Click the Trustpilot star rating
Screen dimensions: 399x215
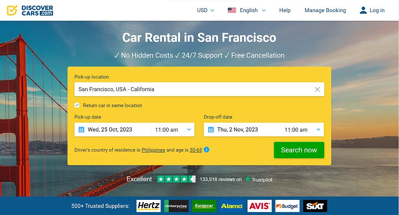[177, 179]
